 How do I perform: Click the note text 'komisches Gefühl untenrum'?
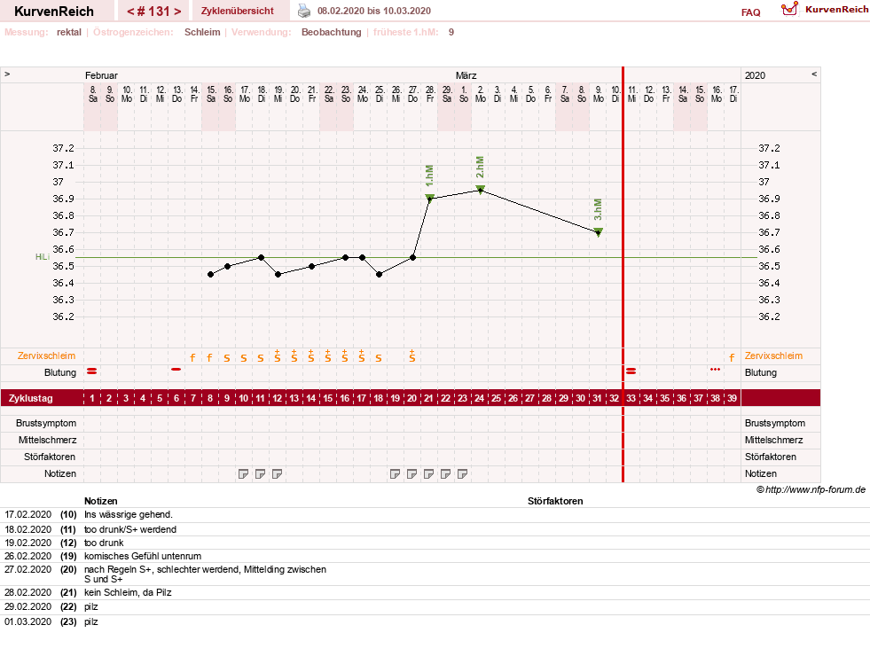[143, 556]
